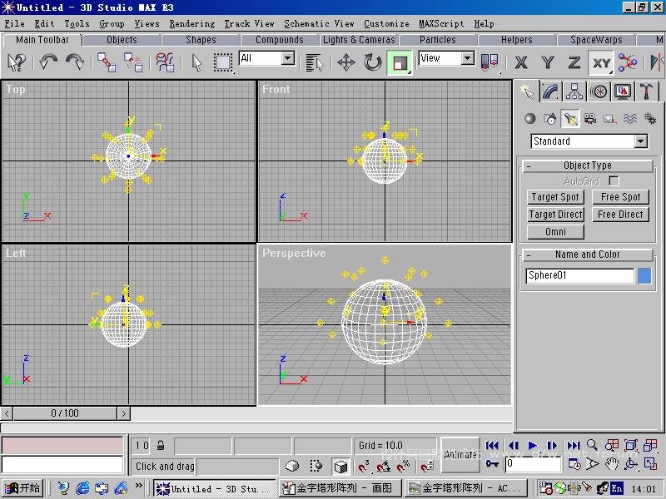Image resolution: width=666 pixels, height=499 pixels.
Task: Select the Rotate tool icon
Action: point(372,62)
